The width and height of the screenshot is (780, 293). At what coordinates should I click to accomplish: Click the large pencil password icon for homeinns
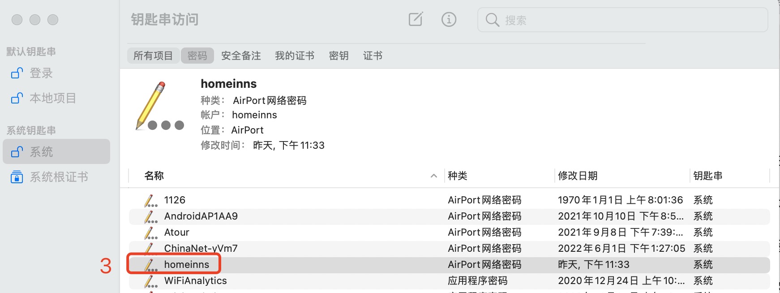tap(159, 106)
